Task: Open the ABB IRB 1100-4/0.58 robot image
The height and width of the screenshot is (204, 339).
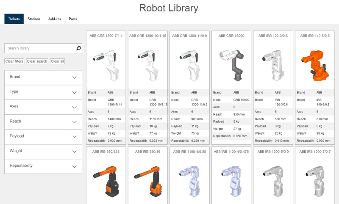Action: (189, 181)
